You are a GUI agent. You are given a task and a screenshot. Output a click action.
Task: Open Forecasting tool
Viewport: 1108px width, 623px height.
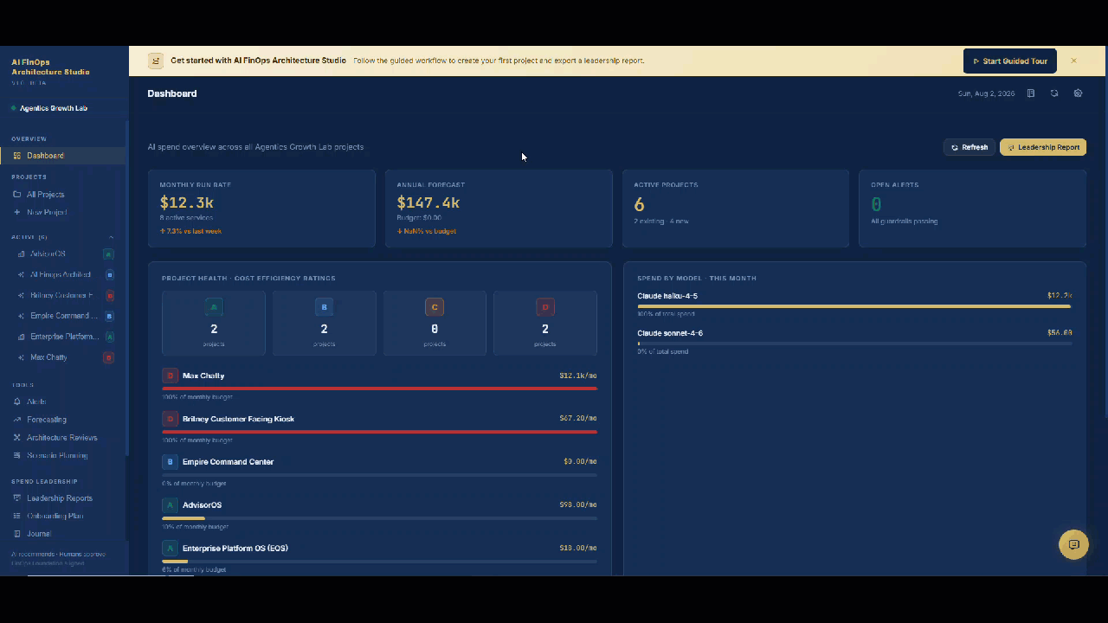coord(63,420)
